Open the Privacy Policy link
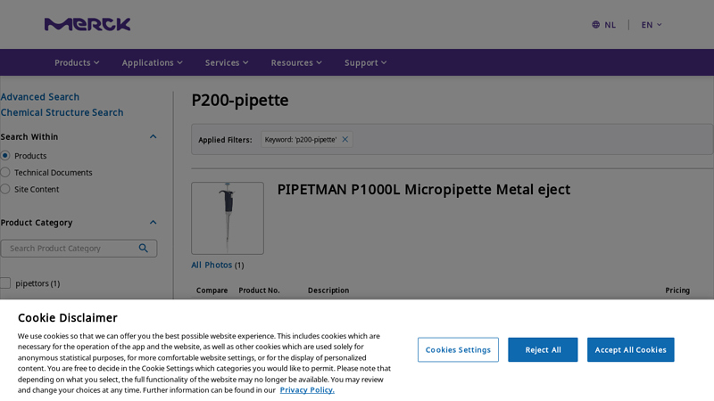714x401 pixels. 307,390
